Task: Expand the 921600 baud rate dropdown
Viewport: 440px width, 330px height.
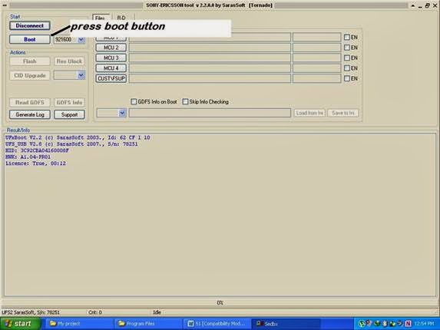Action: pyautogui.click(x=81, y=39)
